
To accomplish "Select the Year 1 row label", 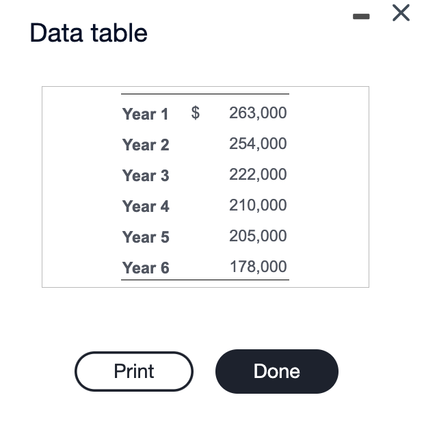I will pyautogui.click(x=145, y=114).
